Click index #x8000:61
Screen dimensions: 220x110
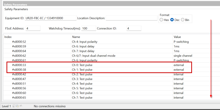pyautogui.click(x=19, y=60)
